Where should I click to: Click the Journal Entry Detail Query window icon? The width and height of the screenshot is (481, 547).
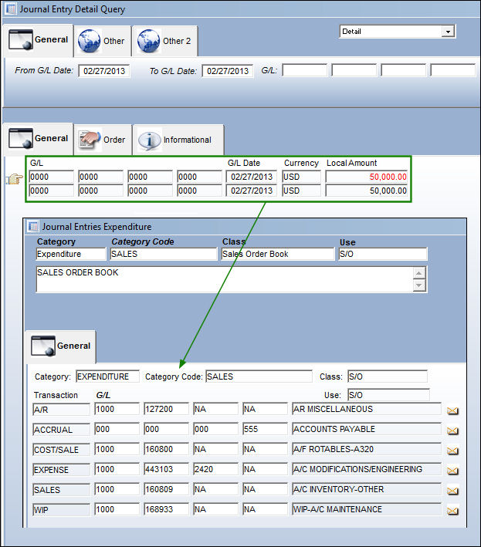[x=11, y=8]
